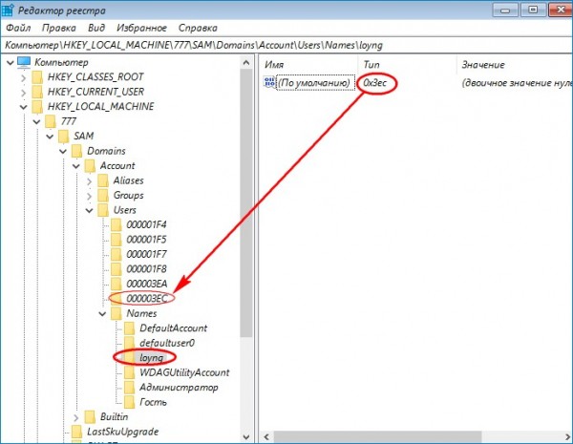Click the Aliases folder icon
Image resolution: width=573 pixels, height=444 pixels.
click(103, 180)
